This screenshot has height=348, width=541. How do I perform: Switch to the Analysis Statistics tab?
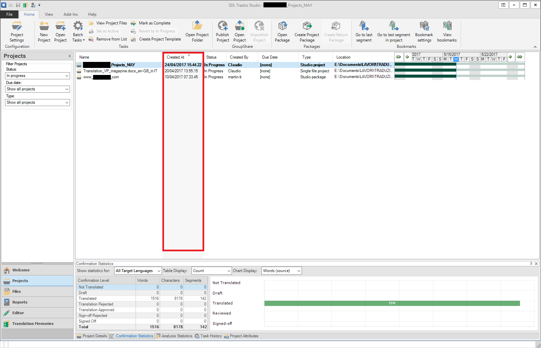pos(174,336)
